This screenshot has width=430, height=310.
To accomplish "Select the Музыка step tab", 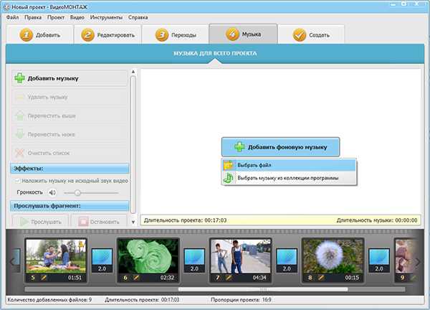I will click(243, 34).
